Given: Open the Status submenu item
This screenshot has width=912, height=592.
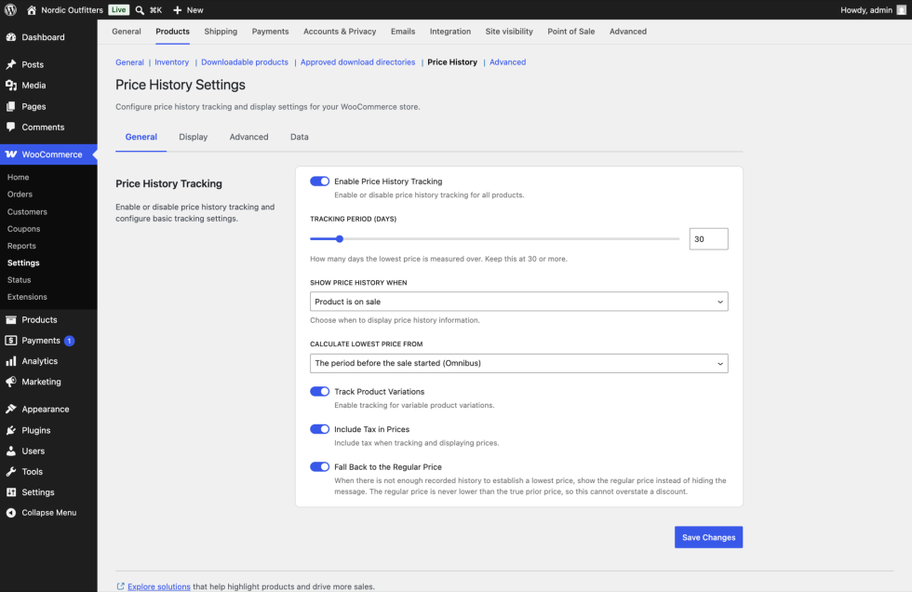Looking at the screenshot, I should 19,280.
